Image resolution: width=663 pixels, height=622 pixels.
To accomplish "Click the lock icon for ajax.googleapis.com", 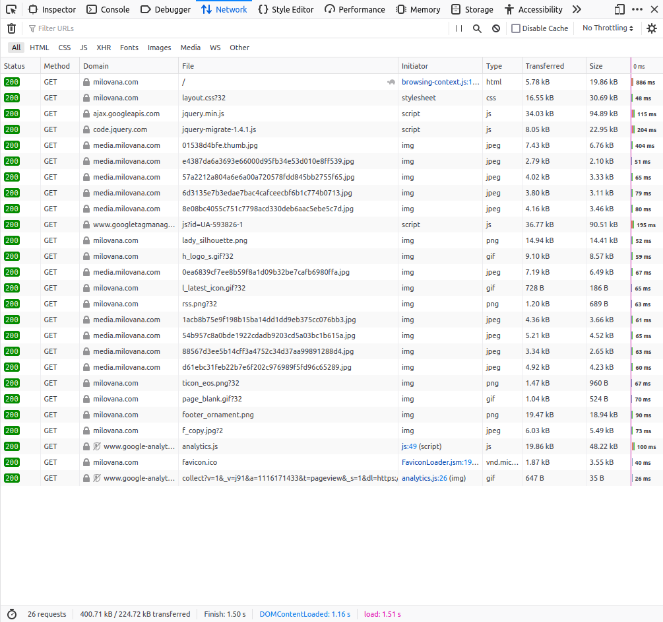I will point(86,114).
